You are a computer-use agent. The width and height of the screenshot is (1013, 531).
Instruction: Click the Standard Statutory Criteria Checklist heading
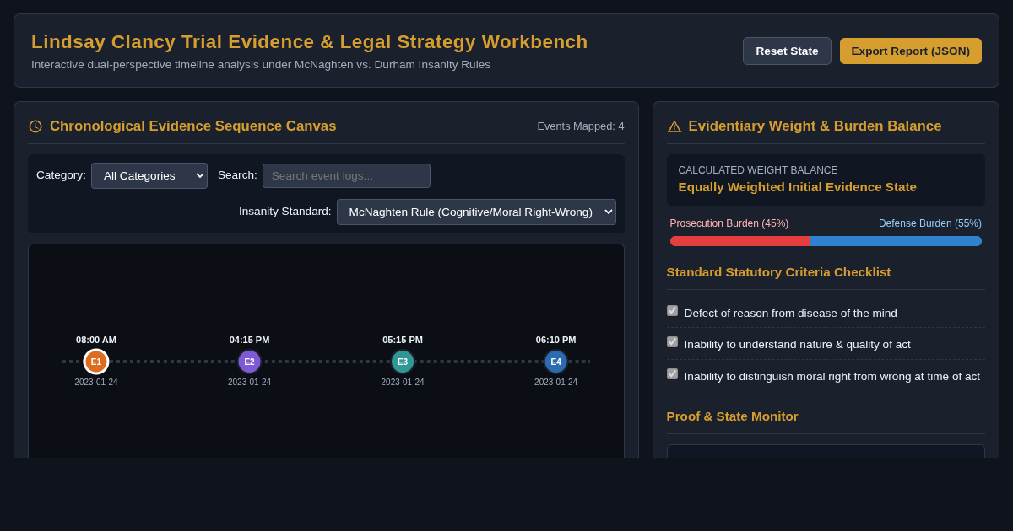[x=778, y=272]
